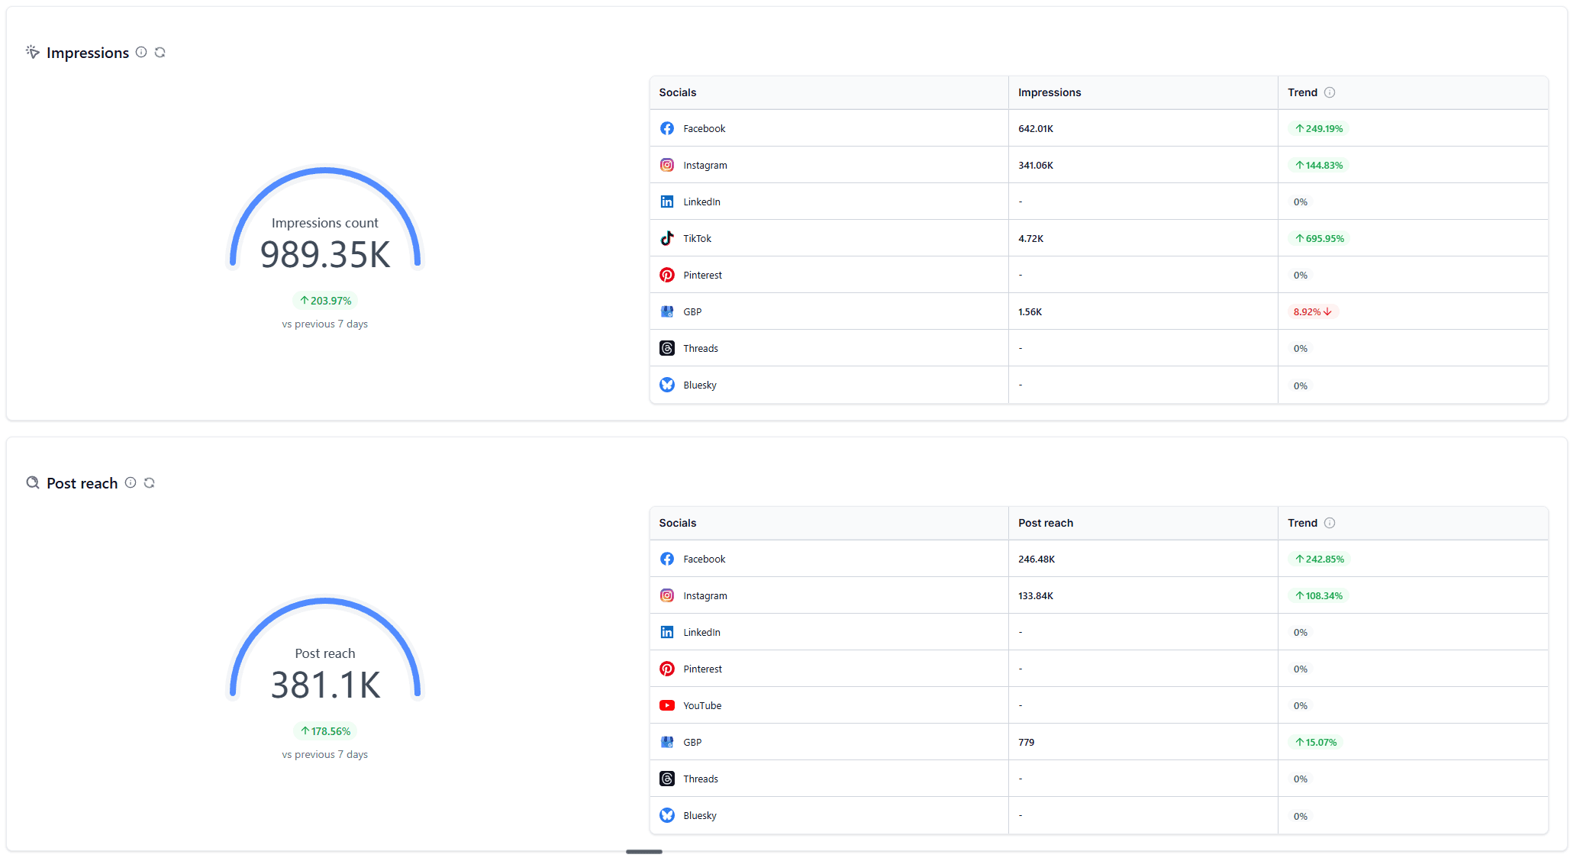Click the red 8.92% GBP trend badge
This screenshot has height=861, width=1580.
coord(1313,311)
